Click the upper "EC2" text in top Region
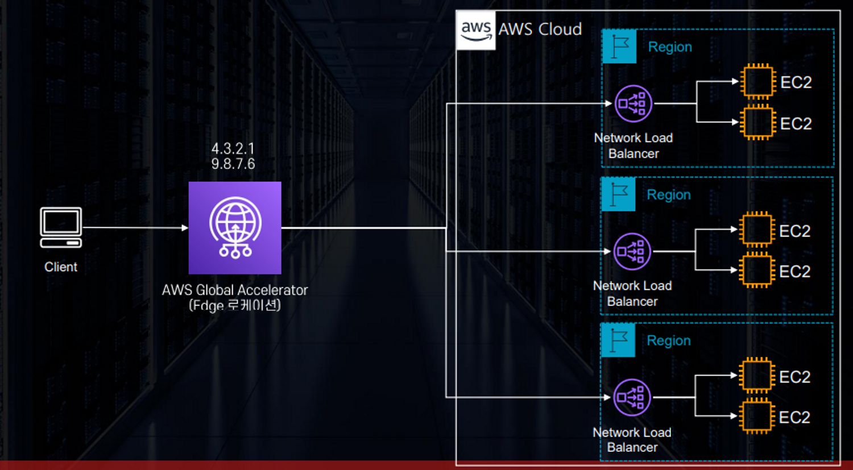Screen dimensions: 853x470 click(x=796, y=82)
